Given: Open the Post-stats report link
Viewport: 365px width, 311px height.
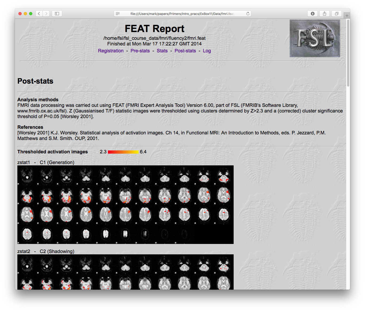Looking at the screenshot, I should point(185,51).
